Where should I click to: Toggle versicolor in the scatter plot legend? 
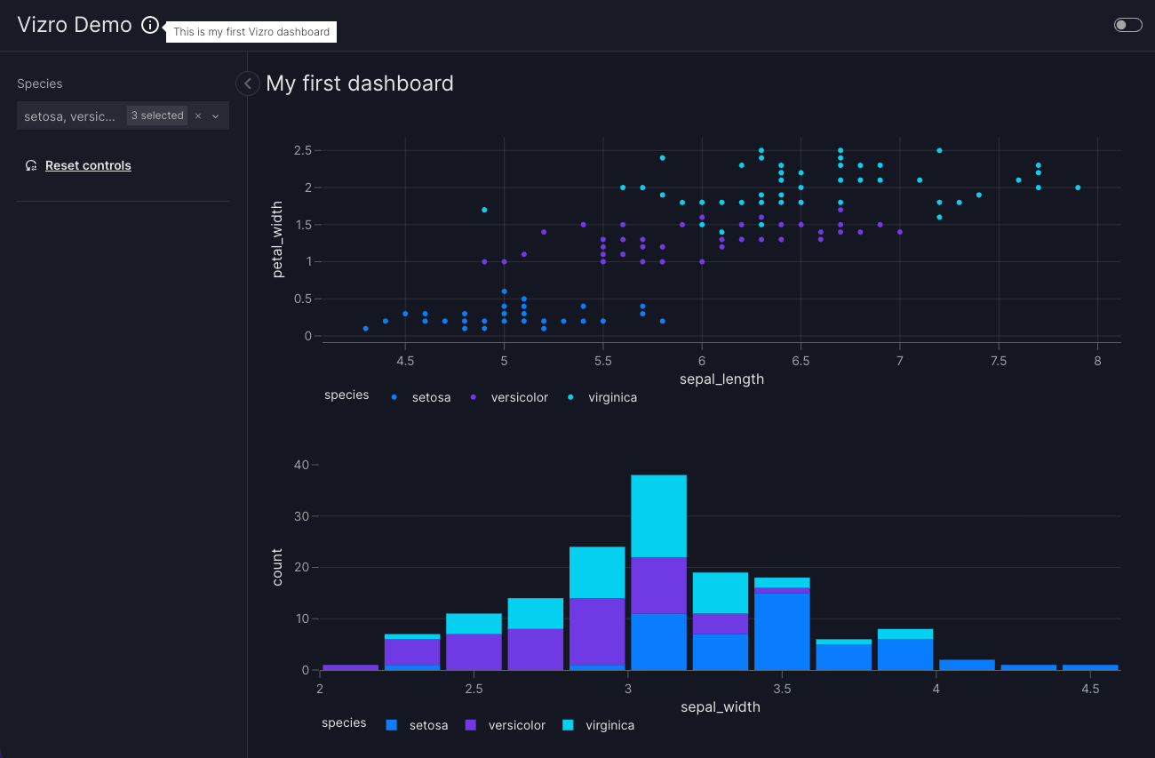510,397
